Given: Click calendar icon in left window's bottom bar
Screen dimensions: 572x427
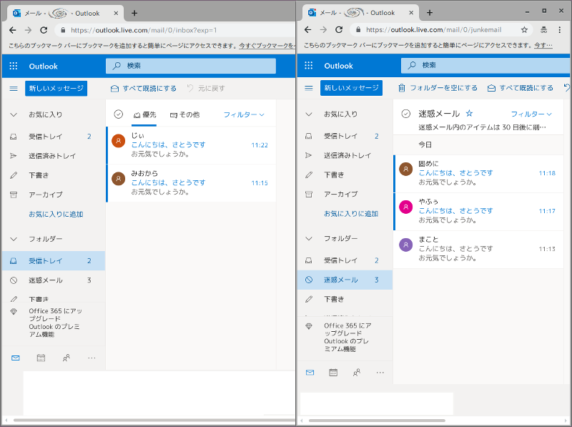Looking at the screenshot, I should click(41, 358).
